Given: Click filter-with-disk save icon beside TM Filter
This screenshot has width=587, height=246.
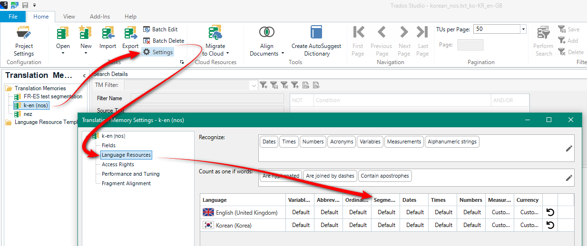Looking at the screenshot, I should click(x=274, y=85).
